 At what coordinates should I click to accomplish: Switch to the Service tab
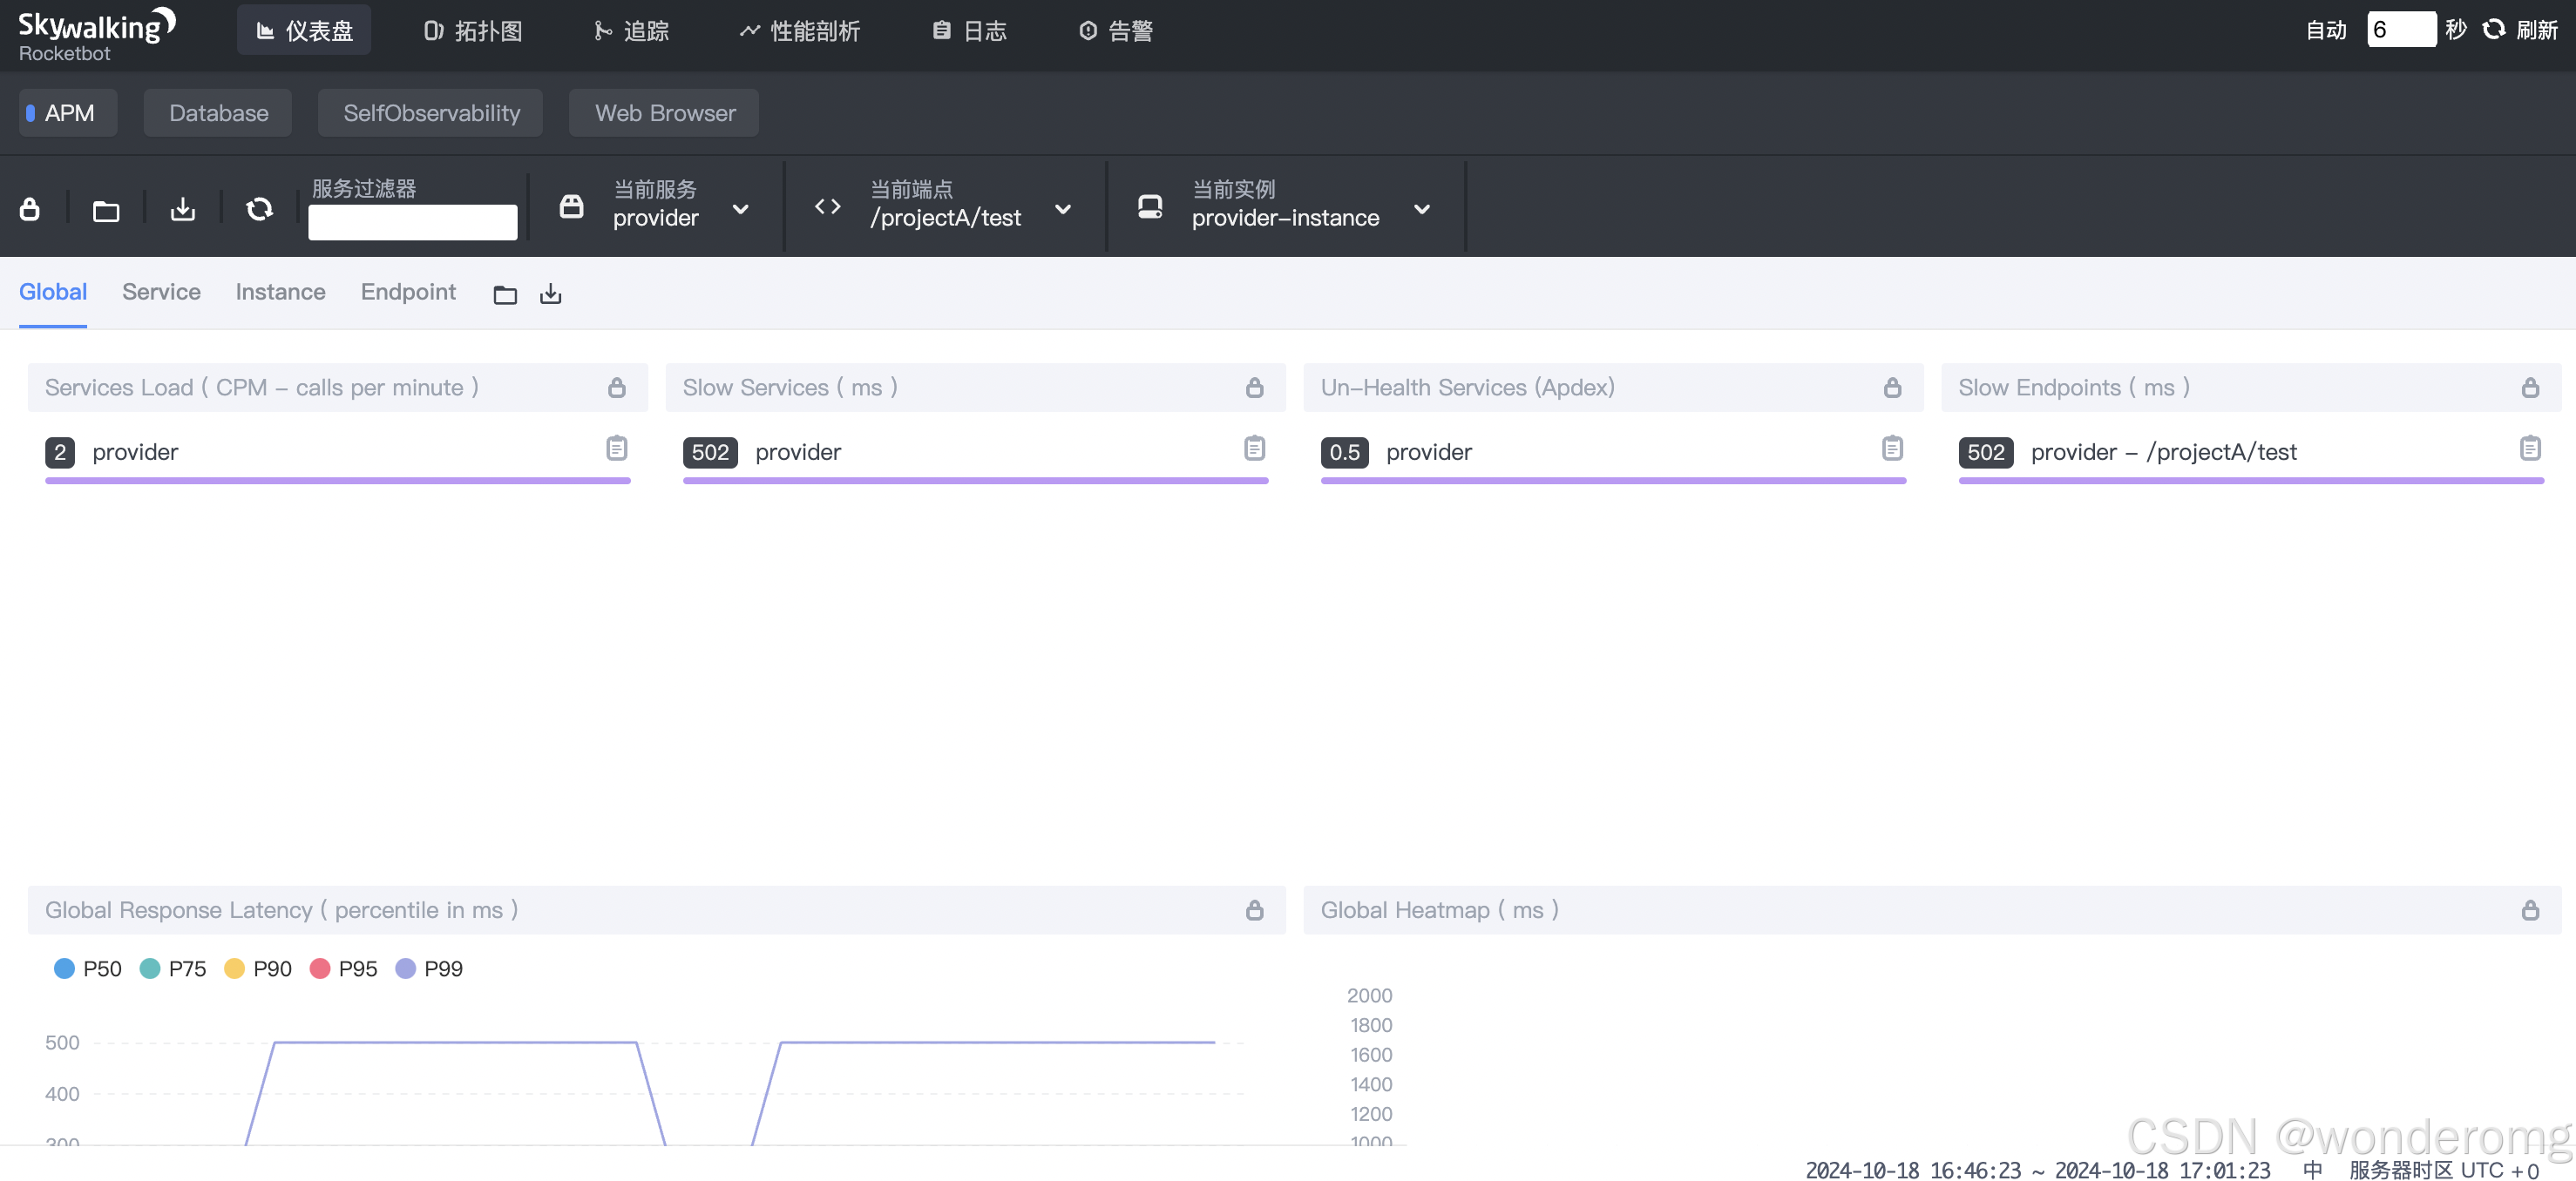tap(161, 292)
